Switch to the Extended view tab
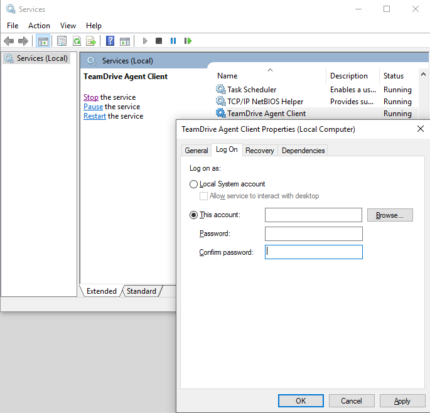Image resolution: width=430 pixels, height=413 pixels. pos(102,291)
